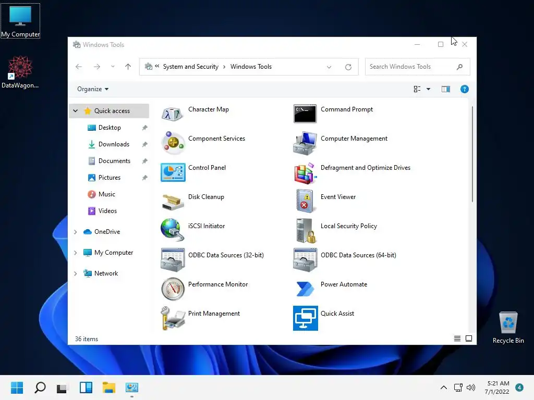Open recent locations dropdown chevron
This screenshot has width=534, height=400.
point(113,67)
